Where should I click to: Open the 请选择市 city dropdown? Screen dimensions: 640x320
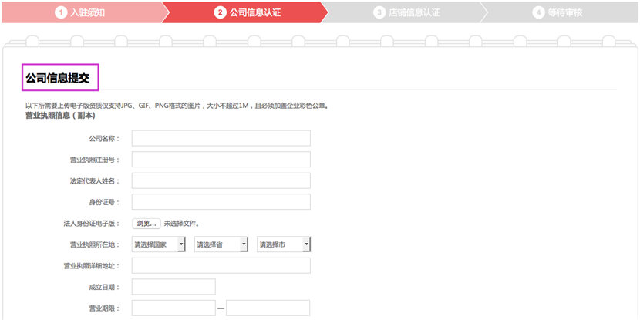[x=284, y=244]
